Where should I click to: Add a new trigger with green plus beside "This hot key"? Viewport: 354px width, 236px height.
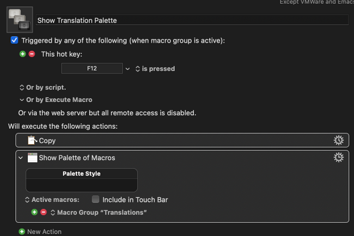point(22,54)
